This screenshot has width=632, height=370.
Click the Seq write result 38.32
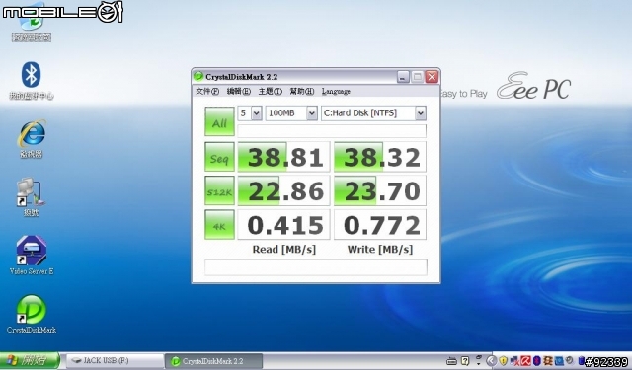click(379, 157)
